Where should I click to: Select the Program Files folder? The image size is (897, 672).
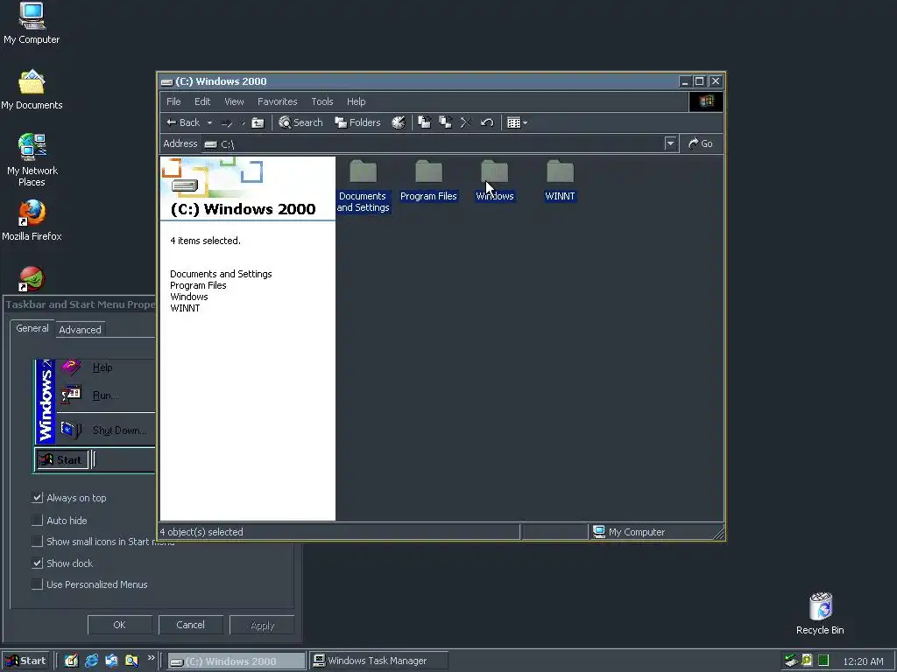pyautogui.click(x=428, y=180)
